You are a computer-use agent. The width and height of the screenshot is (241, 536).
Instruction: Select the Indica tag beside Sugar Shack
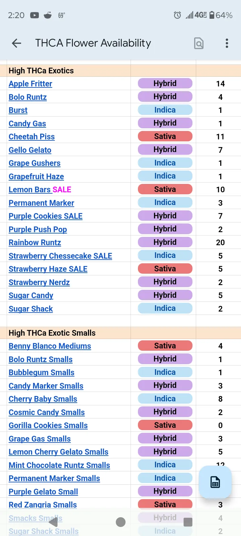pyautogui.click(x=165, y=308)
